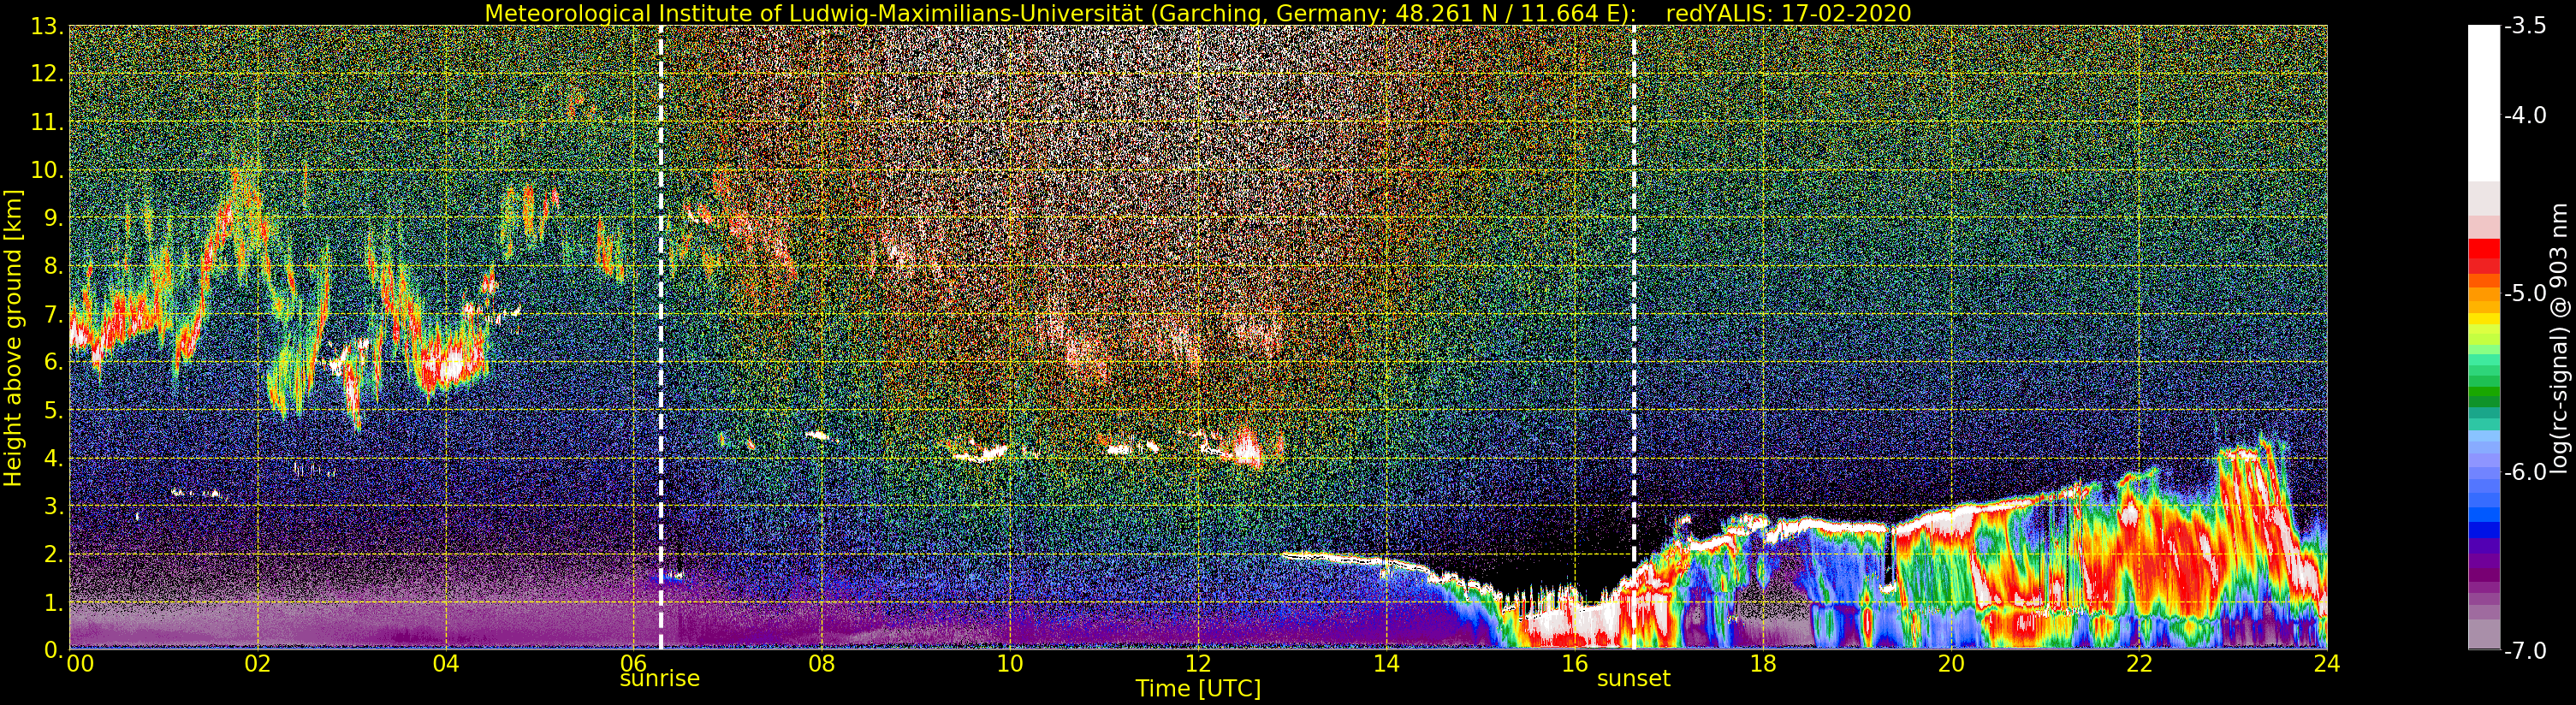Click the 4. height tick label
Image resolution: width=2576 pixels, height=705 pixels.
tap(54, 458)
